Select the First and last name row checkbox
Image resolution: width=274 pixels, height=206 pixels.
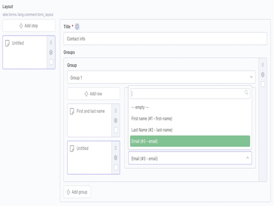point(116,130)
